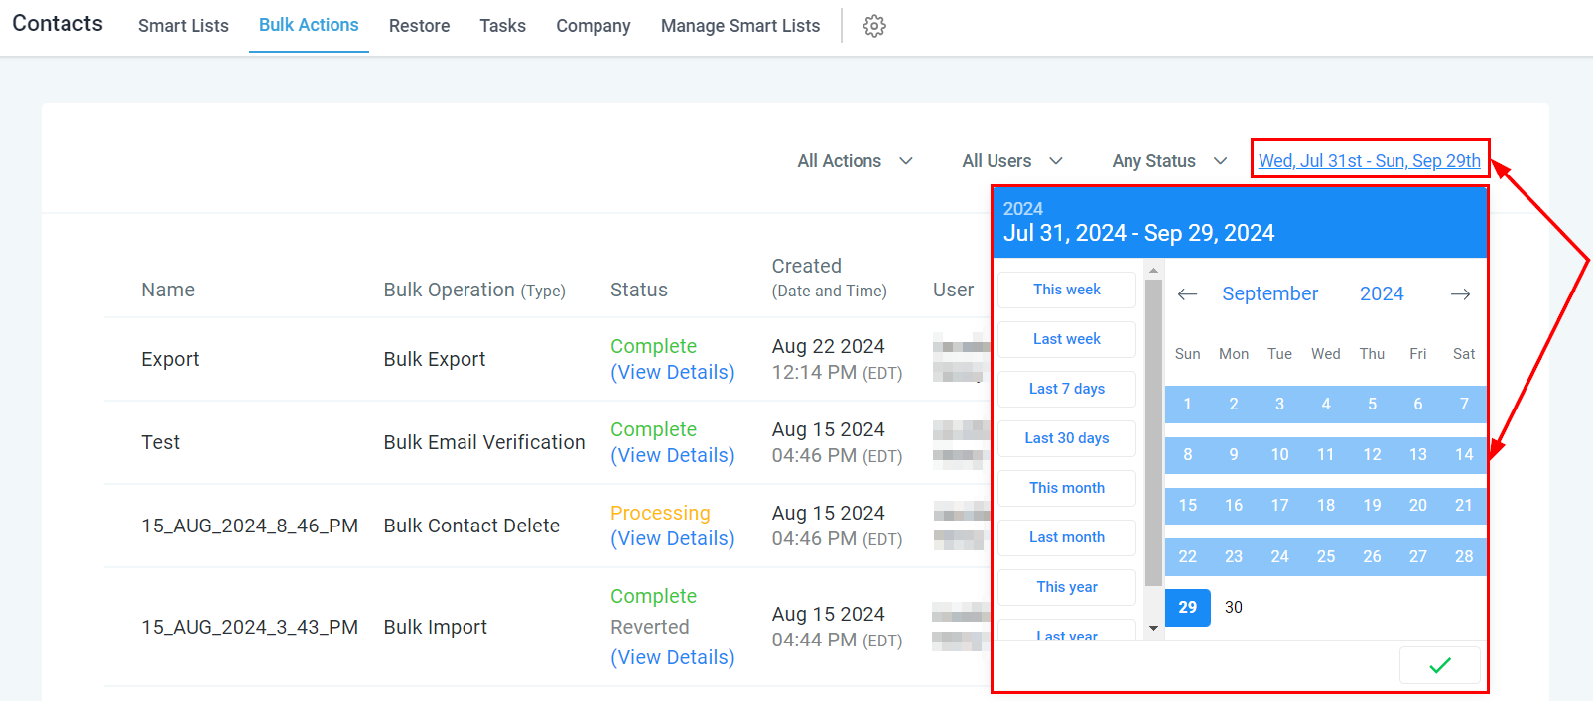Click the preset list scrollbar thumb
Viewport: 1593px width, 701px height.
click(x=1153, y=432)
